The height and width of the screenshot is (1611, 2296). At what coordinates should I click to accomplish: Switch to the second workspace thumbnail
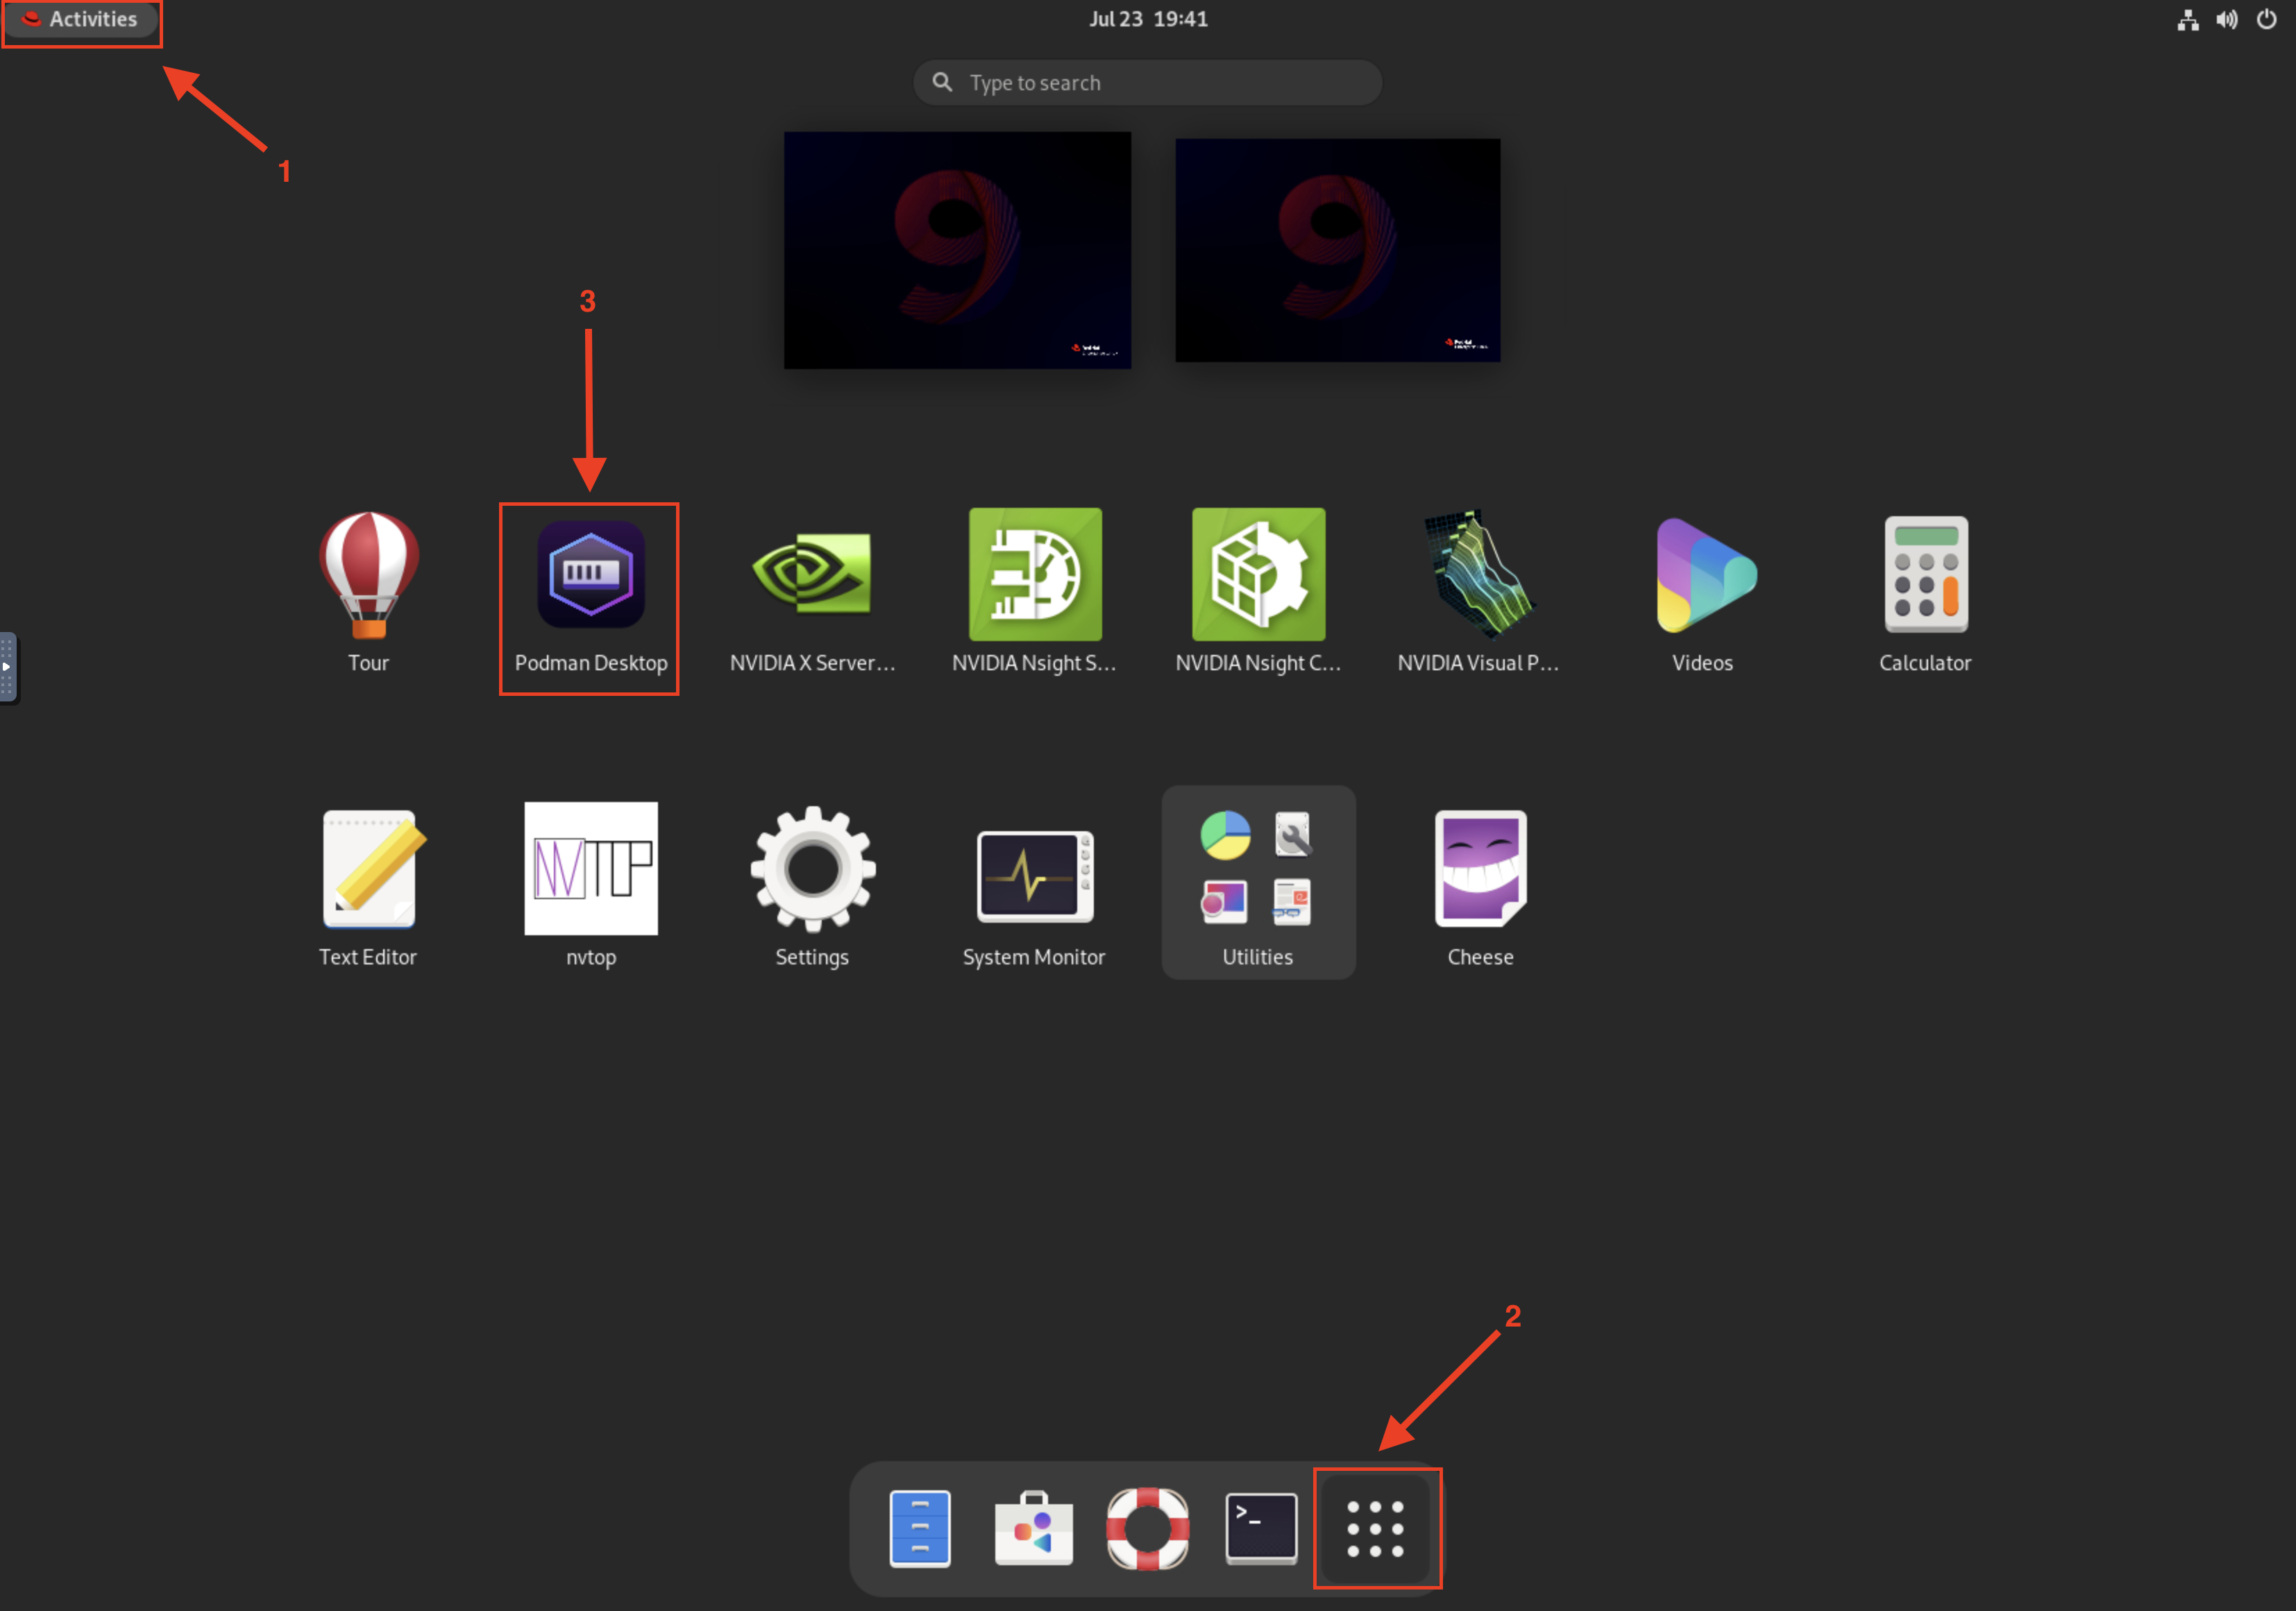[1337, 250]
